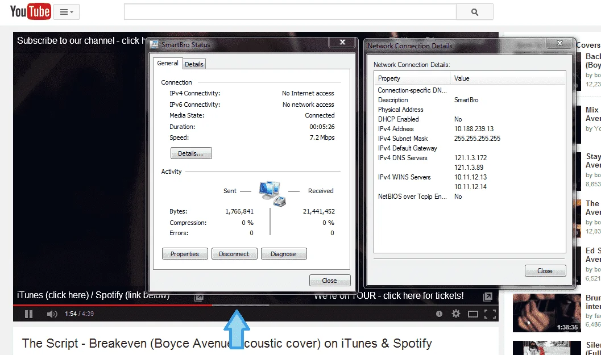
Task: Click the Value column header
Action: pyautogui.click(x=508, y=78)
